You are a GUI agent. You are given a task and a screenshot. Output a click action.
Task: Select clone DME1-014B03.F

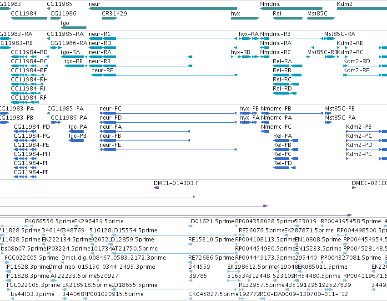[x=156, y=188]
